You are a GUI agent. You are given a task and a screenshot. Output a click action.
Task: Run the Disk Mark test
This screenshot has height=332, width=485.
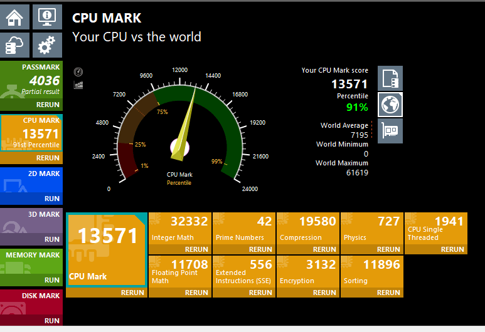point(51,321)
